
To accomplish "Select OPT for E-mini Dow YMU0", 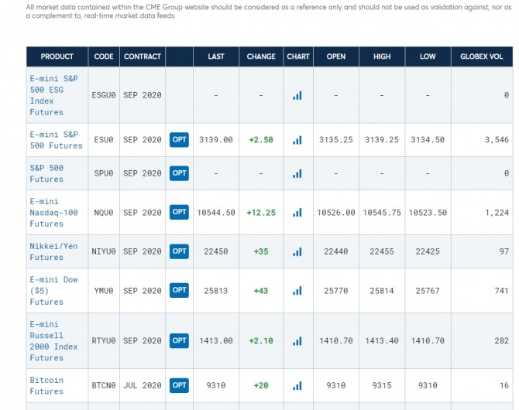I will tap(179, 291).
